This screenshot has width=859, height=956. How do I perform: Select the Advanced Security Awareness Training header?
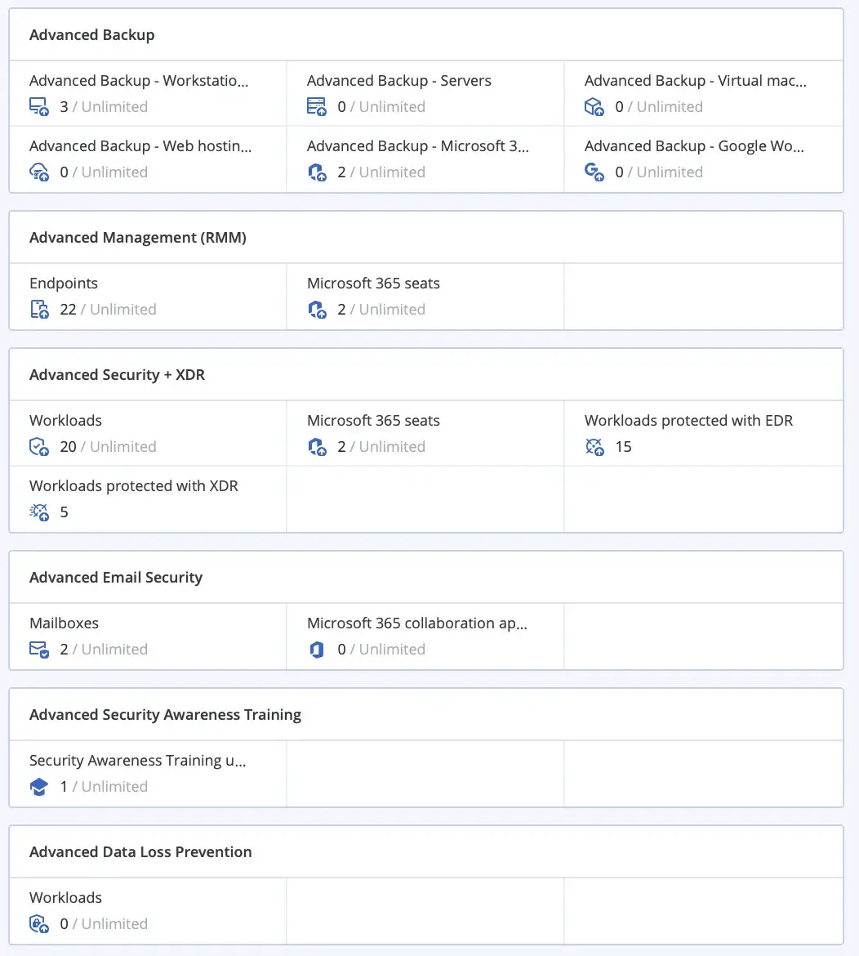(x=166, y=714)
